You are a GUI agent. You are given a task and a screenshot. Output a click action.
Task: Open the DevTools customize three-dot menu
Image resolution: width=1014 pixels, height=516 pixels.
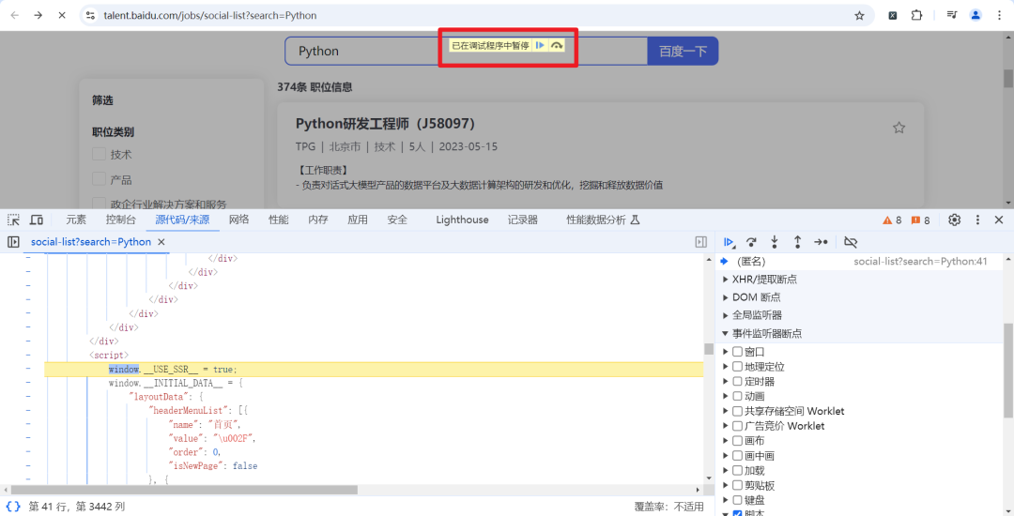[x=977, y=220]
